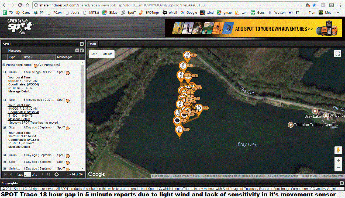Zoom out on the map
The height and width of the screenshot is (198, 345).
(x=338, y=168)
